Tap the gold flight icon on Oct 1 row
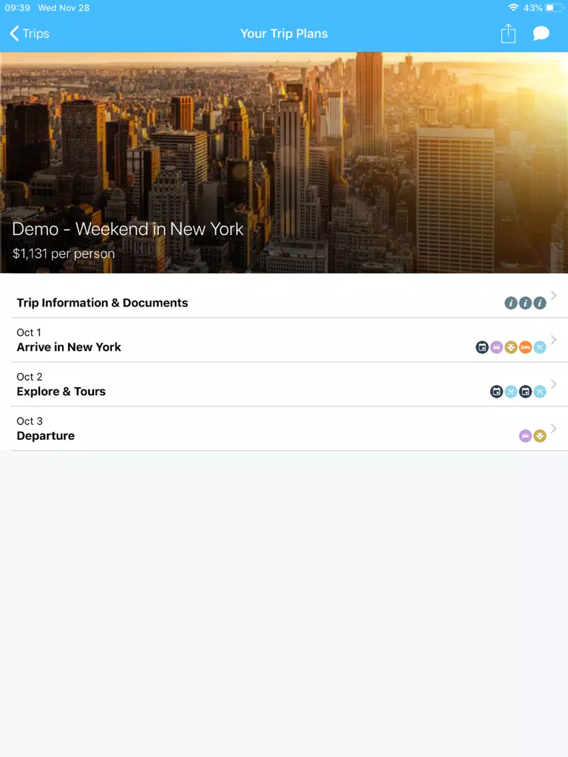The width and height of the screenshot is (568, 757). point(511,347)
